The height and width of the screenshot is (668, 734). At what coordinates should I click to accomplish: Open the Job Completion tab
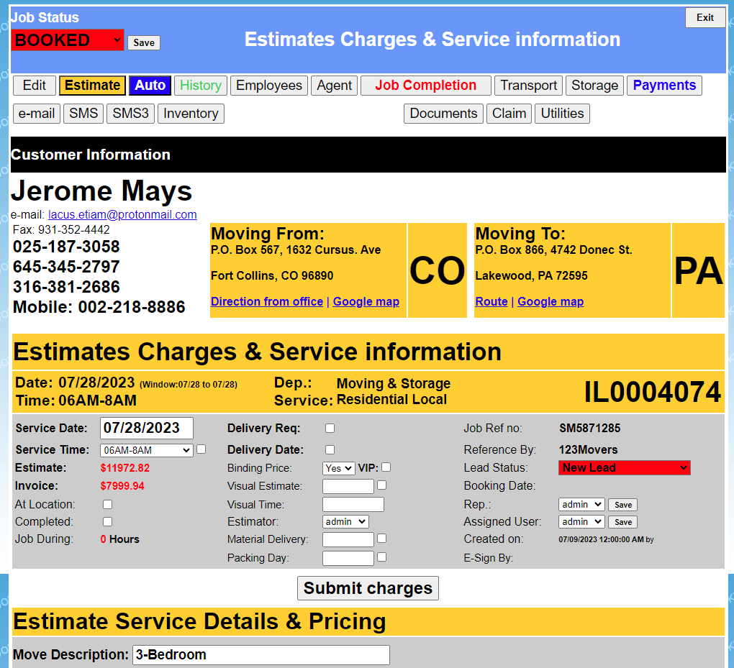click(x=425, y=86)
